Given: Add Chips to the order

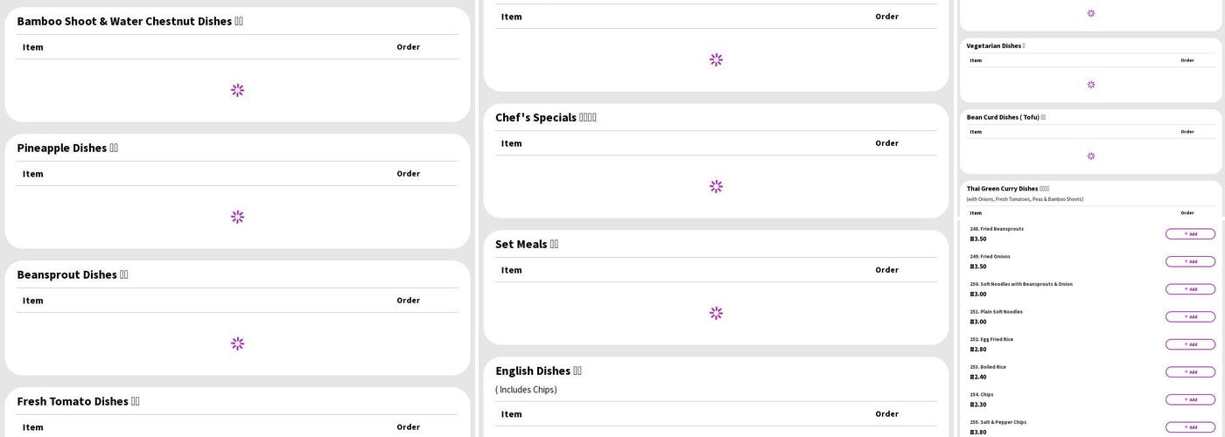Looking at the screenshot, I should (1190, 399).
